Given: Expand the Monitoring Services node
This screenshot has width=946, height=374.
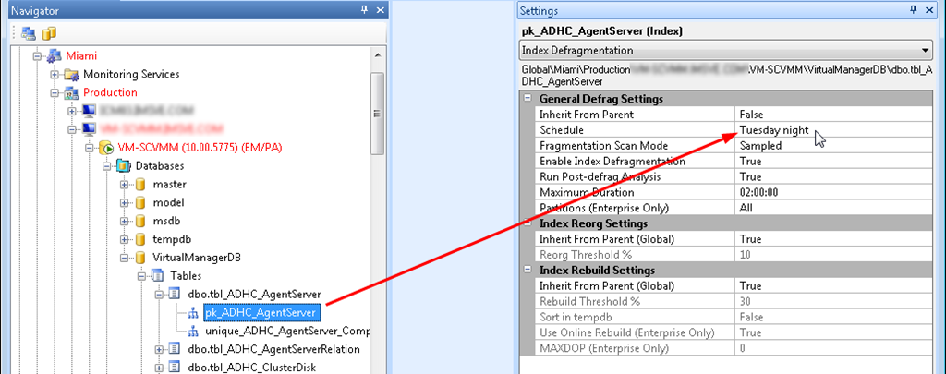Looking at the screenshot, I should (x=55, y=75).
